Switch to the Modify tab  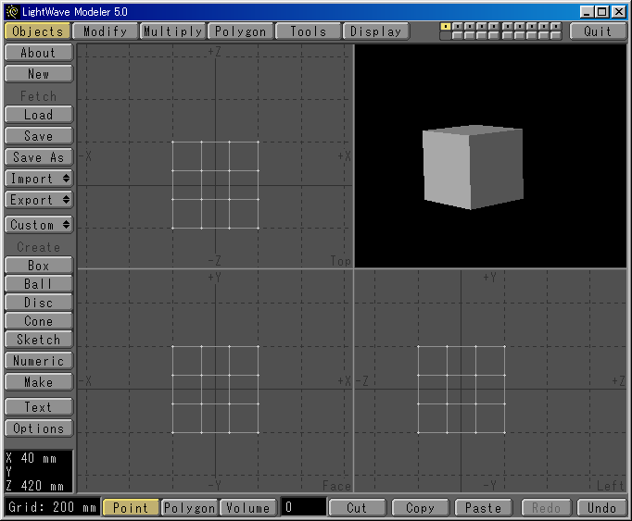point(105,31)
